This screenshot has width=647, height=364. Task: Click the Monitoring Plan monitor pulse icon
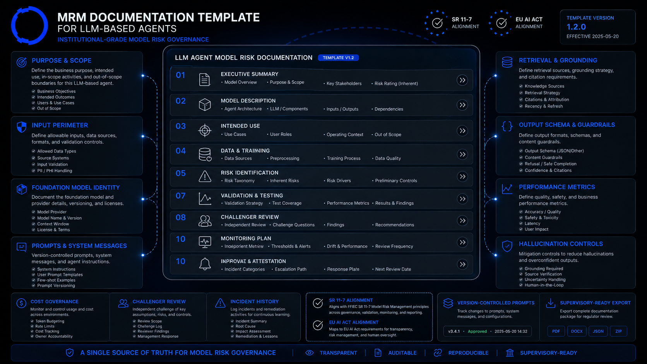tap(205, 242)
